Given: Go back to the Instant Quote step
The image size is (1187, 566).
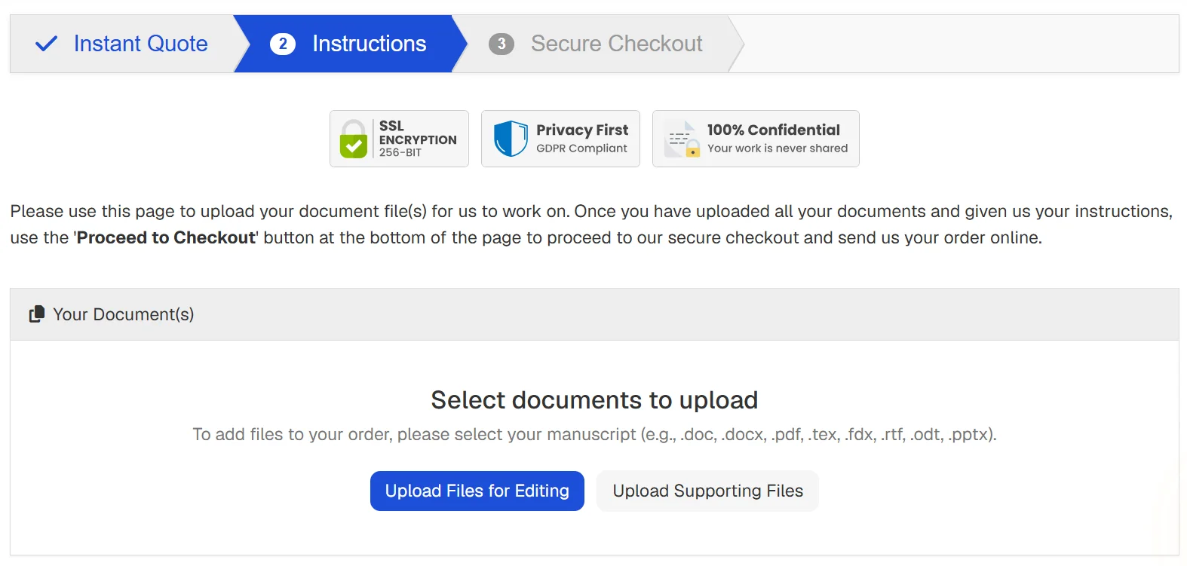Looking at the screenshot, I should tap(140, 44).
